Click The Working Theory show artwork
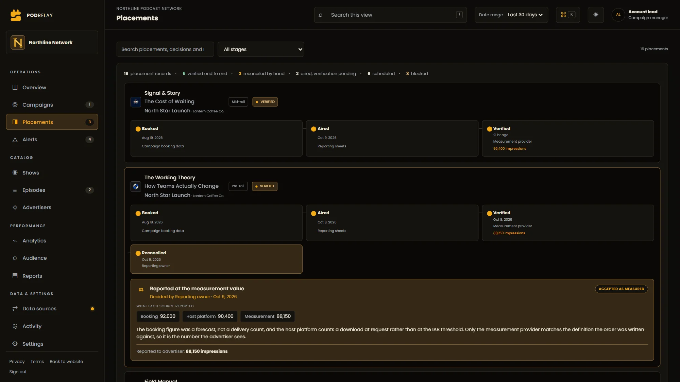This screenshot has height=382, width=680. click(136, 186)
